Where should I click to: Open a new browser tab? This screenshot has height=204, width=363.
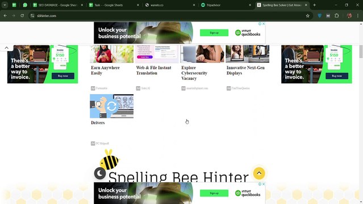point(314,5)
